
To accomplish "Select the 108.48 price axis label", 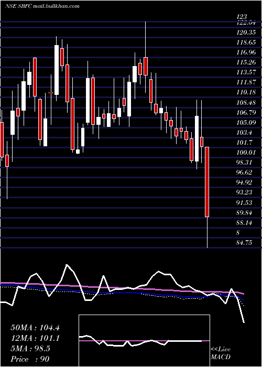I will 246,102.
